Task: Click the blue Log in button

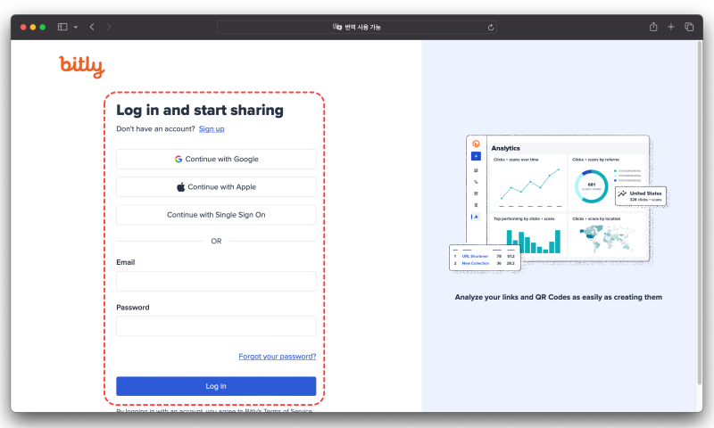Action: coord(216,386)
